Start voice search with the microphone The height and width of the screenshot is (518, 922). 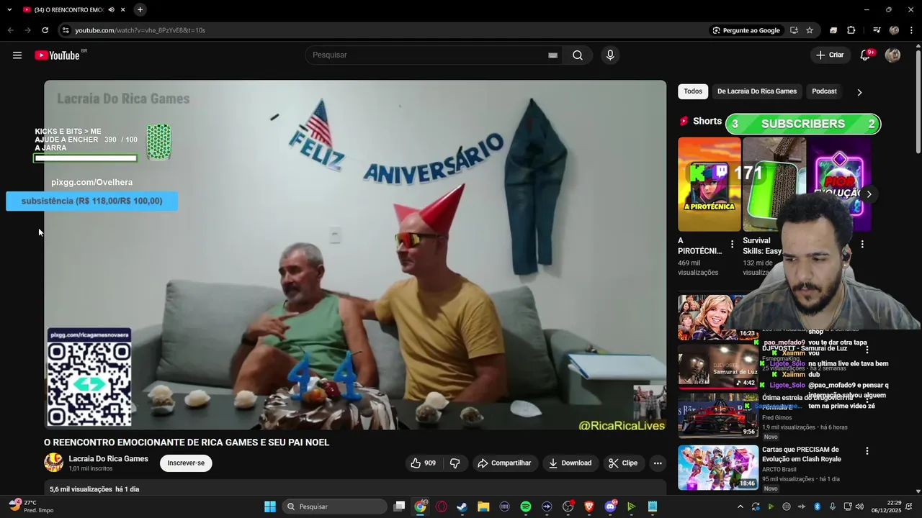pos(610,55)
